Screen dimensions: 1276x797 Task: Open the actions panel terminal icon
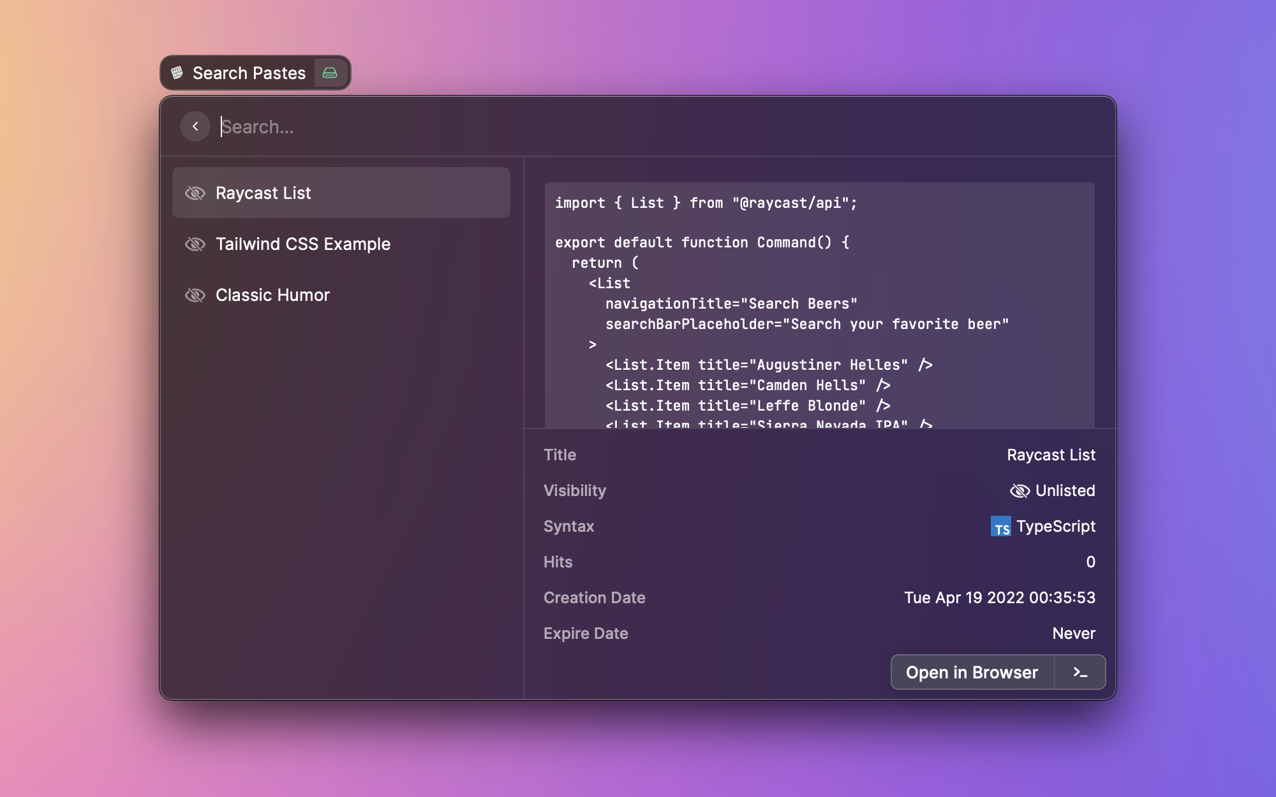1079,673
